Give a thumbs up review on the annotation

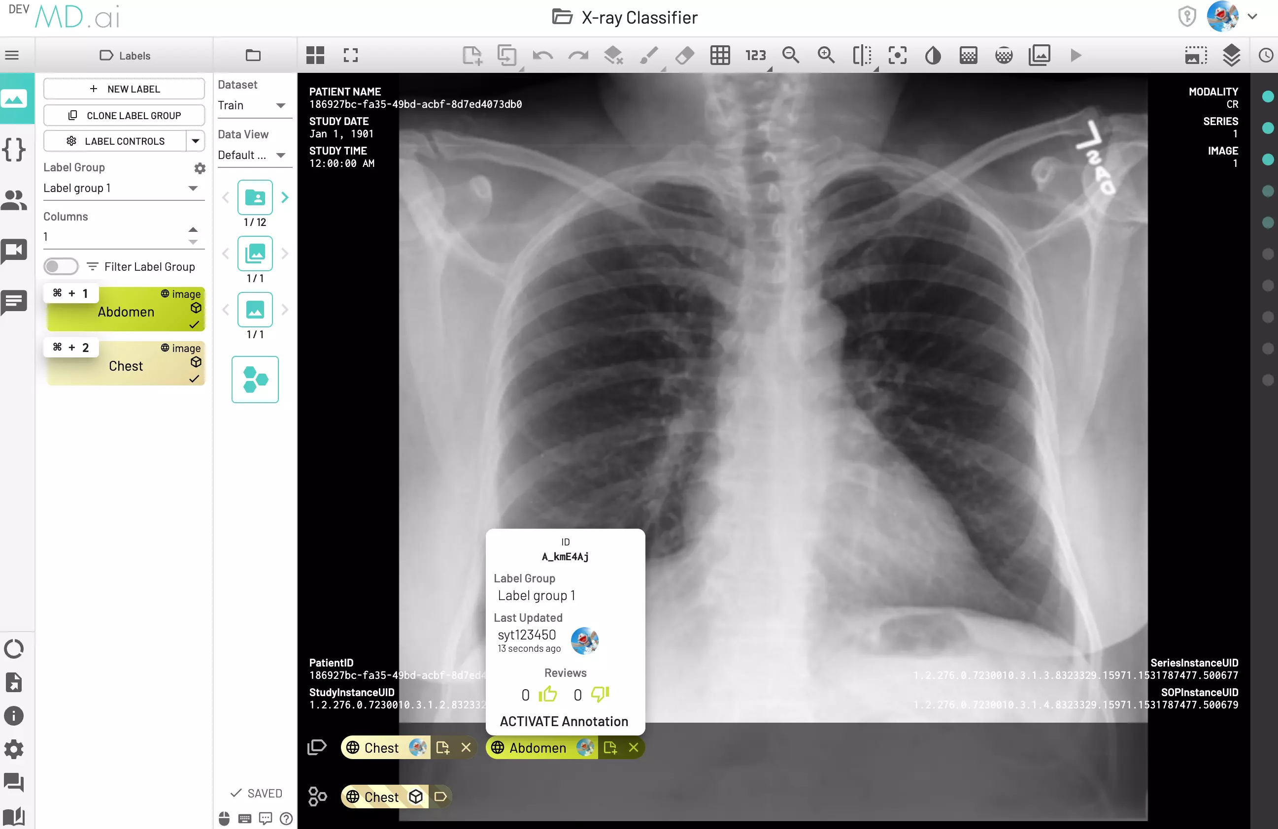click(x=547, y=694)
